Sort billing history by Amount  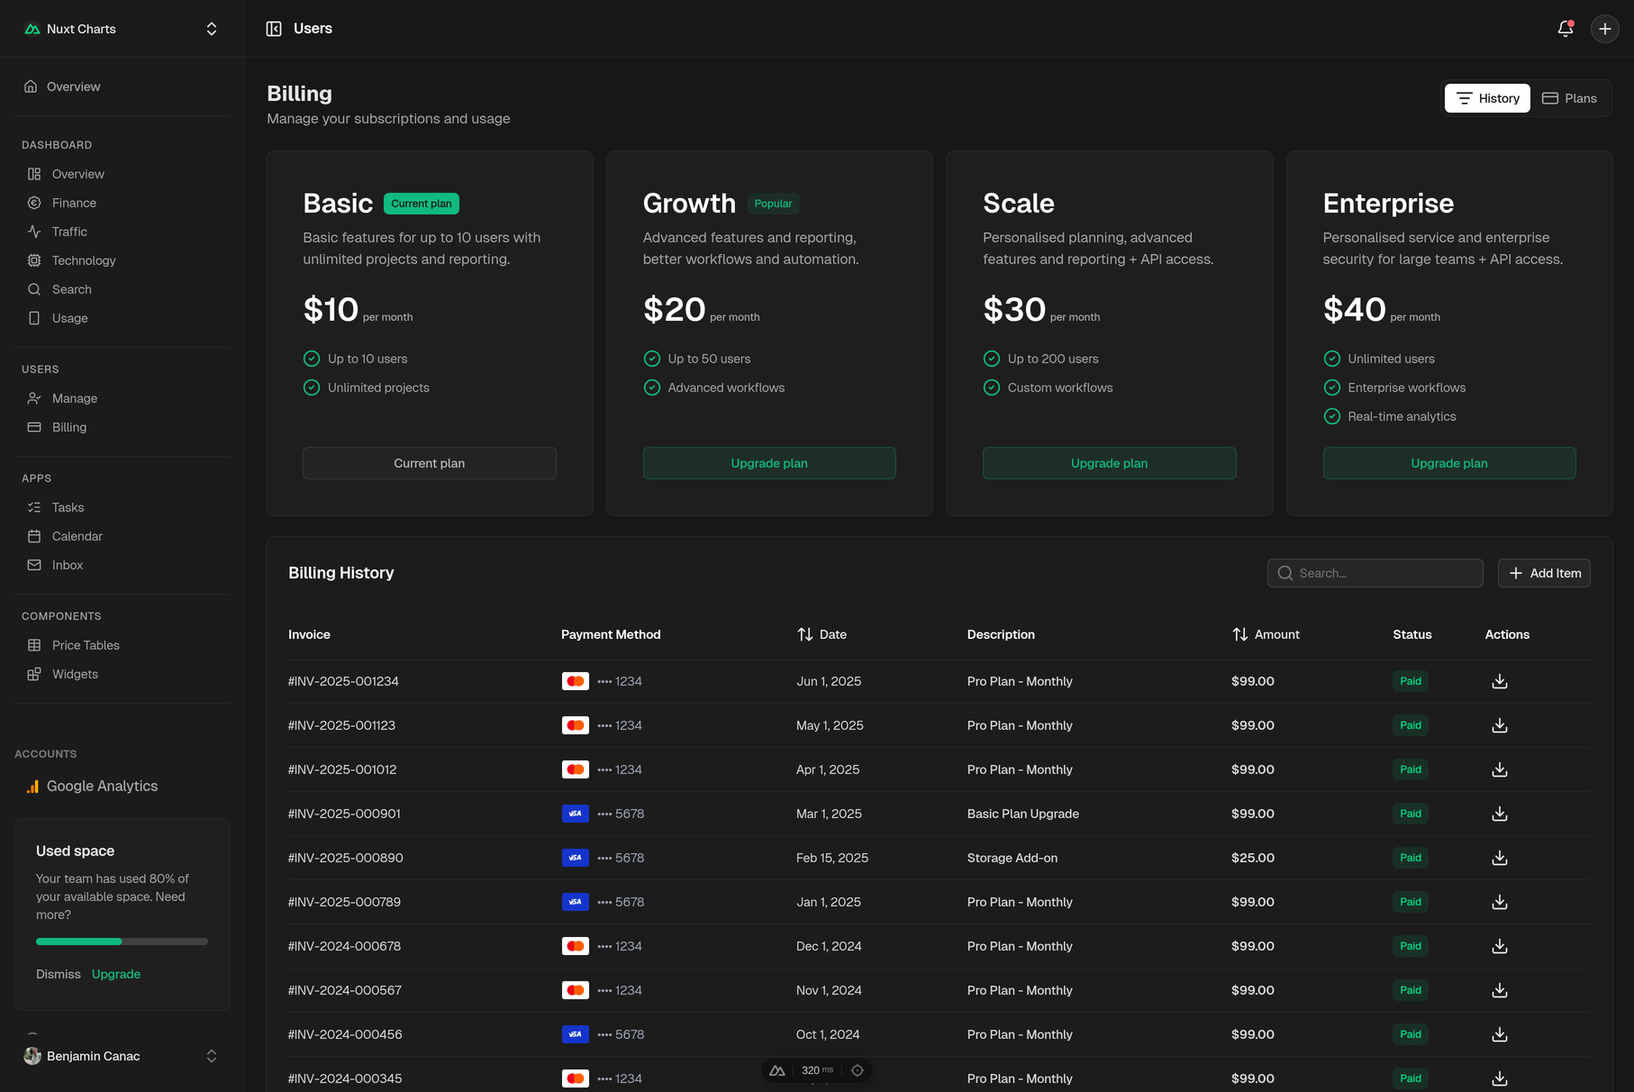[1266, 634]
